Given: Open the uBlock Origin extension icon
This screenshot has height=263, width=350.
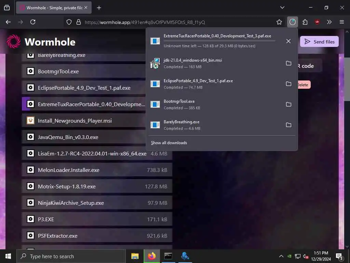Looking at the screenshot, I should [x=317, y=22].
